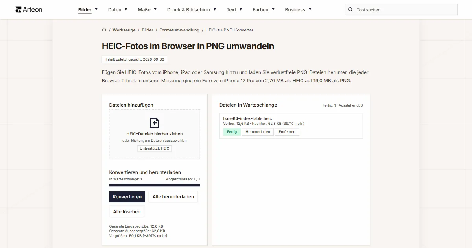
Task: Go to the Werkzeuge breadcrumb
Action: click(124, 30)
